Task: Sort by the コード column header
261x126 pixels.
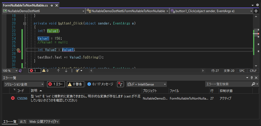Action: click(x=21, y=91)
